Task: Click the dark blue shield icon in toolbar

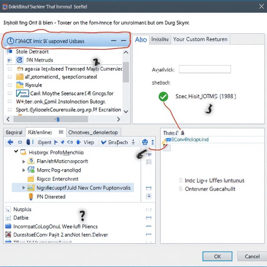Action: [28, 142]
